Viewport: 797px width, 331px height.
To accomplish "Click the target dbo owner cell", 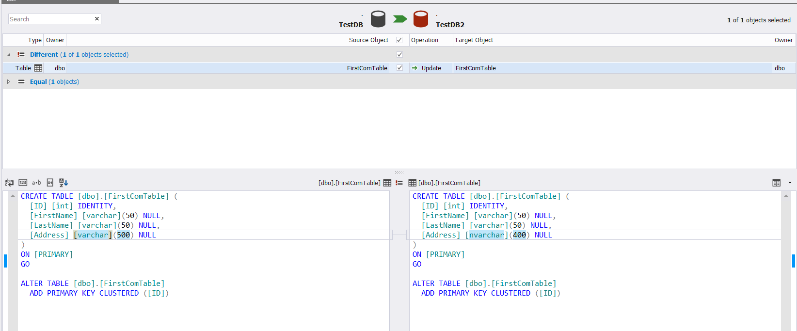I will (780, 68).
